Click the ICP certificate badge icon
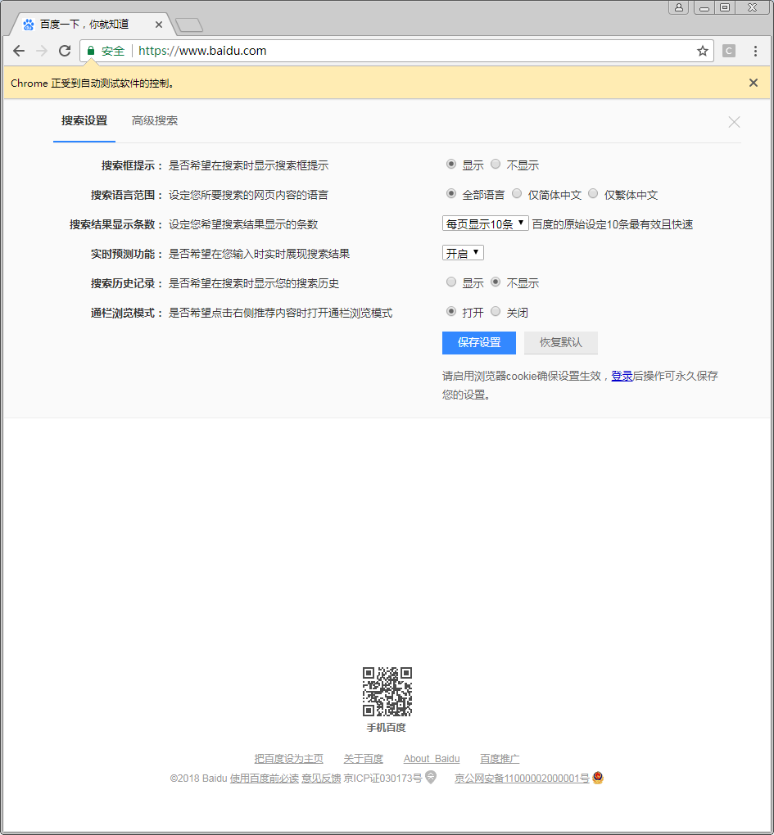This screenshot has height=835, width=774. [431, 778]
